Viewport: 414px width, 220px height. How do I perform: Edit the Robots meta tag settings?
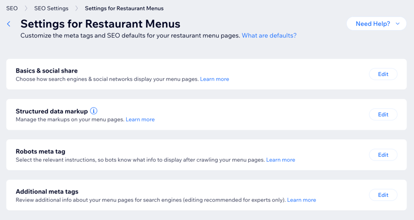click(383, 155)
